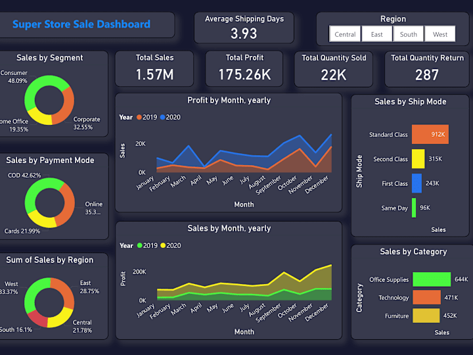473x355 pixels.
Task: Select the Total Profit value 175.26K
Action: (244, 74)
